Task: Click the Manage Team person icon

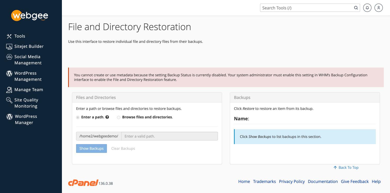Action: tap(9, 90)
